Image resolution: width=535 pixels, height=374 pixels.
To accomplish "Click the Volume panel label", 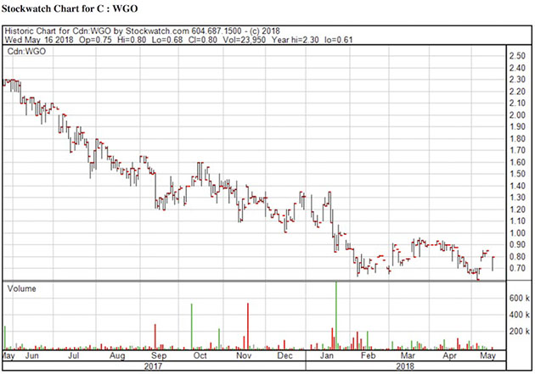I will [x=22, y=288].
